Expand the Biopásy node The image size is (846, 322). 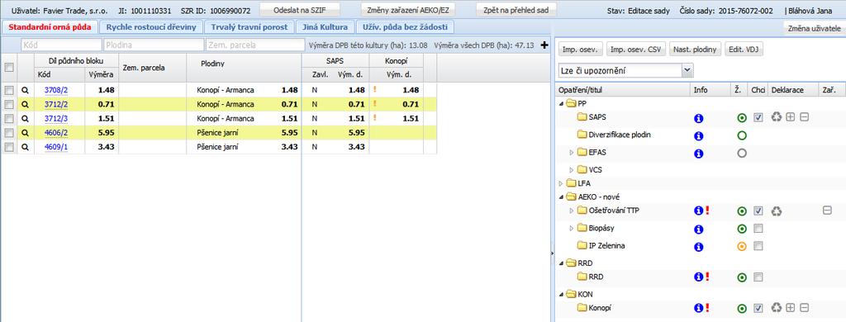(x=572, y=229)
